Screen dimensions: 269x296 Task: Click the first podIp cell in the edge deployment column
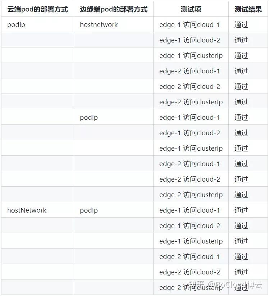coord(89,118)
